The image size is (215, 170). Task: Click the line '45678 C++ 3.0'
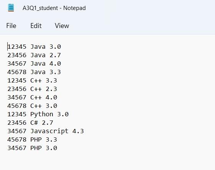coord(32,106)
